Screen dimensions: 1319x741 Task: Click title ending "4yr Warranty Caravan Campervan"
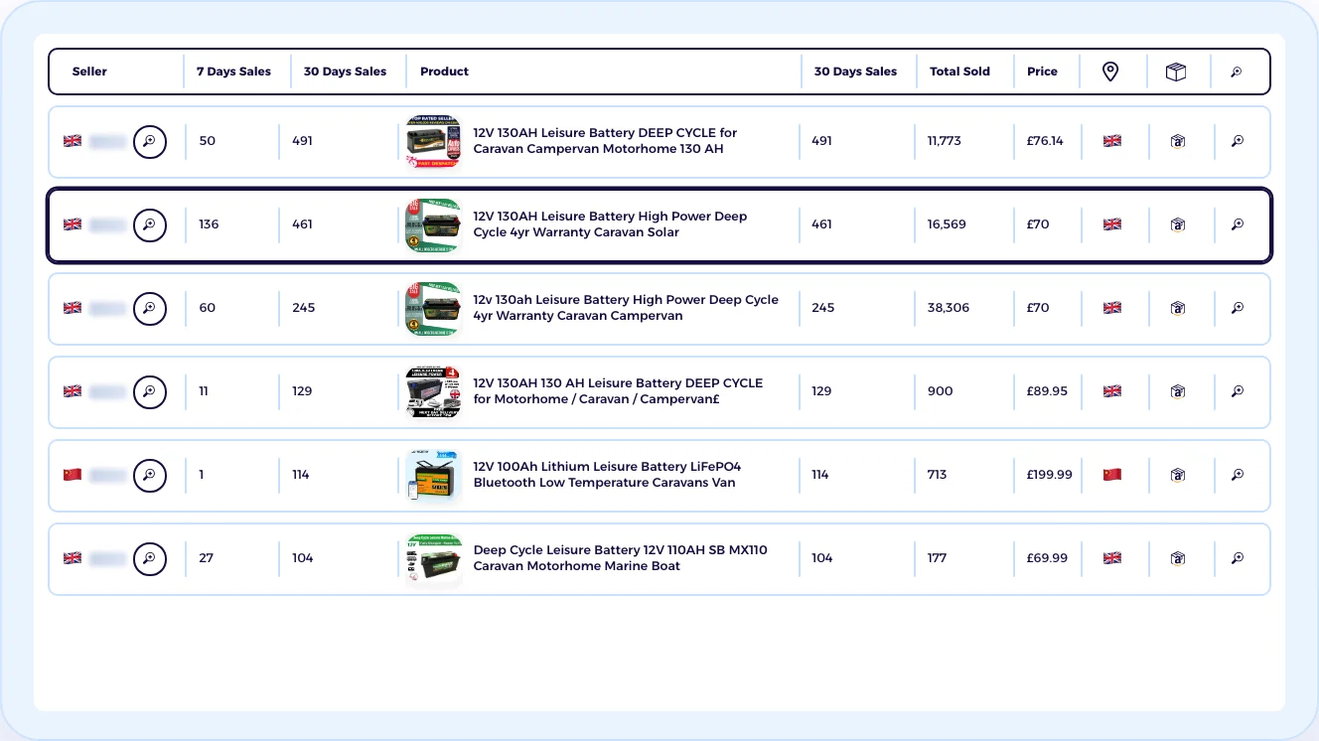626,308
